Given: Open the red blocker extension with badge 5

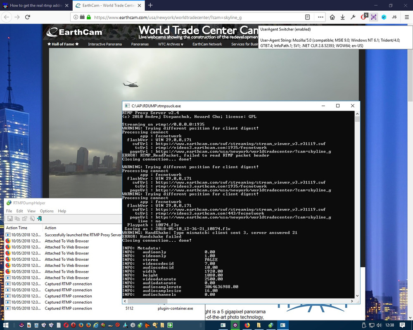Looking at the screenshot, I should [x=364, y=16].
